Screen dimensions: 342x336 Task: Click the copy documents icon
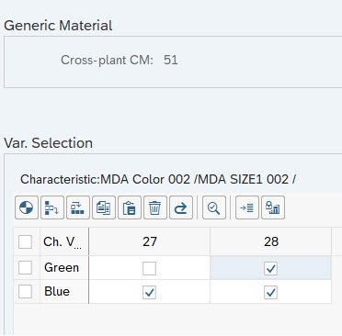click(x=104, y=207)
